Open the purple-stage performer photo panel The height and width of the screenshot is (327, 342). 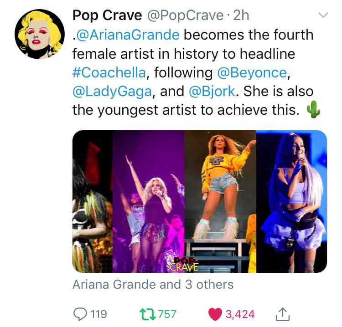pos(149,201)
